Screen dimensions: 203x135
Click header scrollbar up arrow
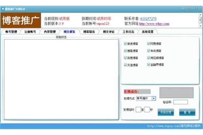(200, 15)
